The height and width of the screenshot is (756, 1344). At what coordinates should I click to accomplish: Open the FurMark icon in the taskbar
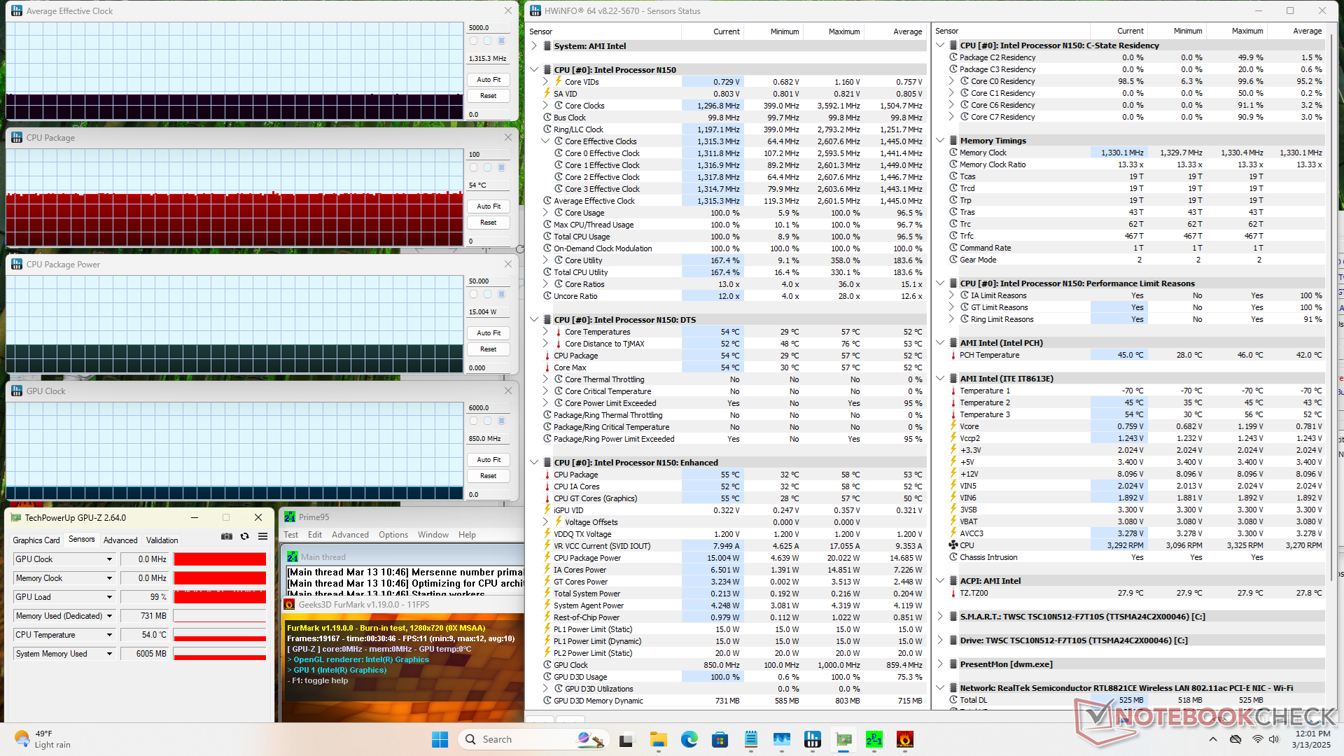(x=904, y=739)
